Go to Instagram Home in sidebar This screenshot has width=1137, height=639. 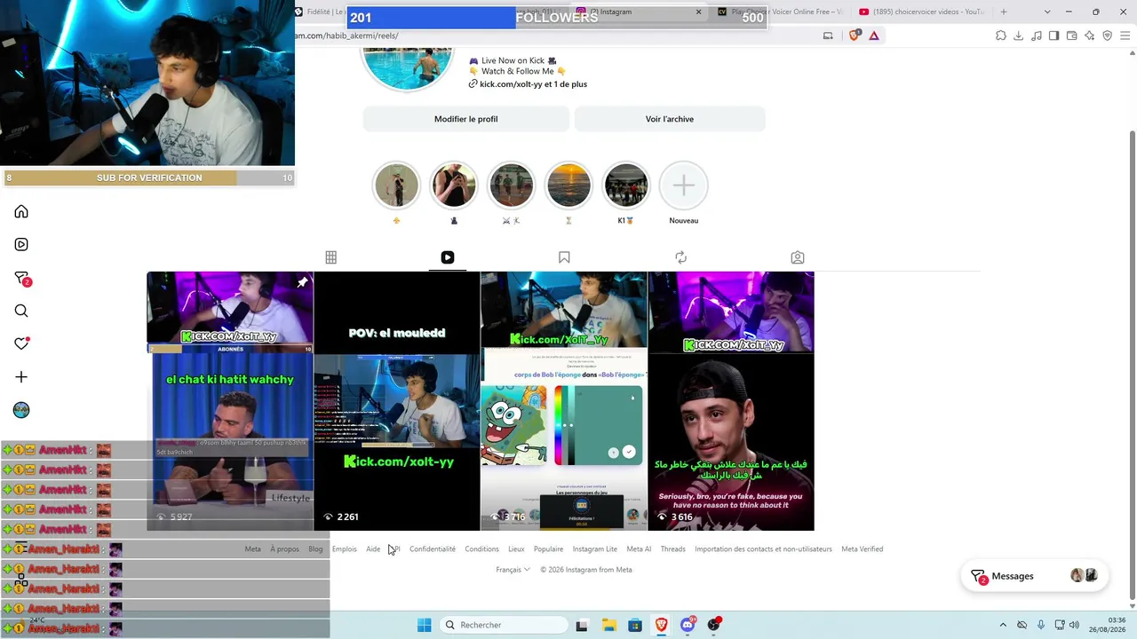(x=21, y=211)
